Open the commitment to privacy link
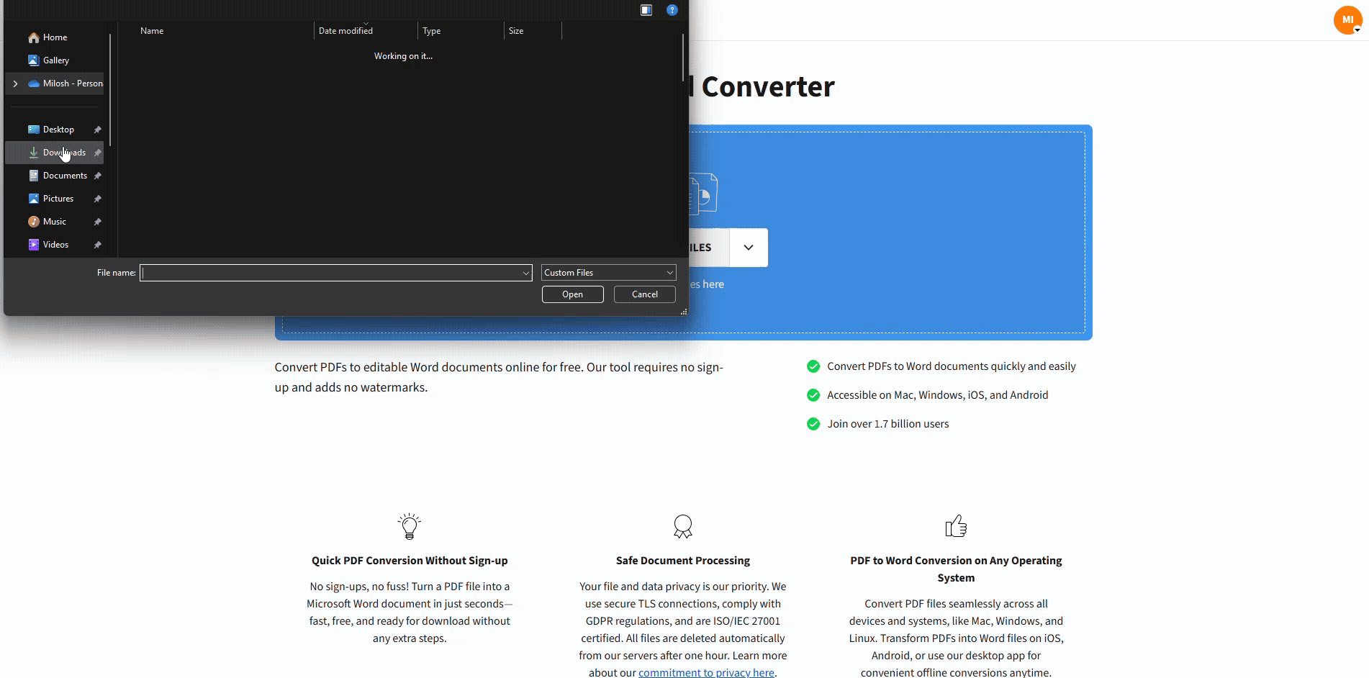1369x678 pixels. click(x=705, y=672)
